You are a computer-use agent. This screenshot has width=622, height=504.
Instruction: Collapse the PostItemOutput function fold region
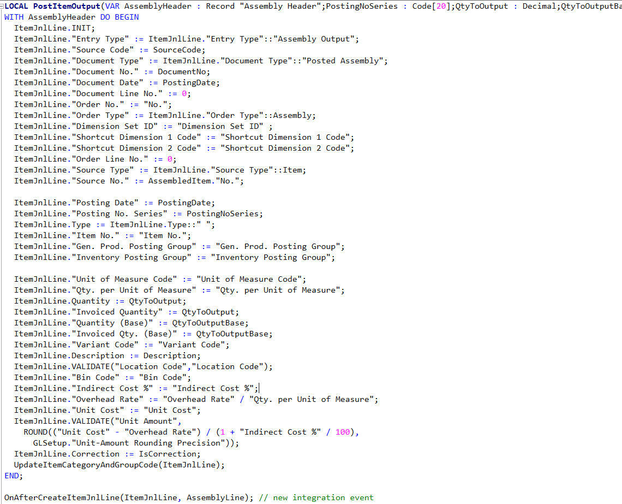[3, 6]
